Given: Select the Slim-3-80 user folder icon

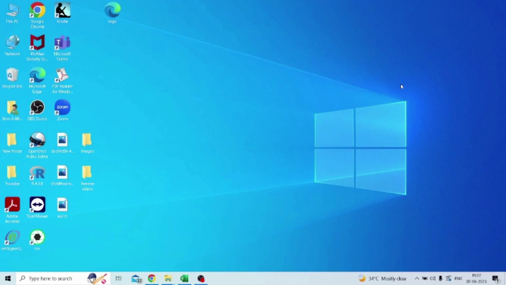Looking at the screenshot, I should point(12,110).
